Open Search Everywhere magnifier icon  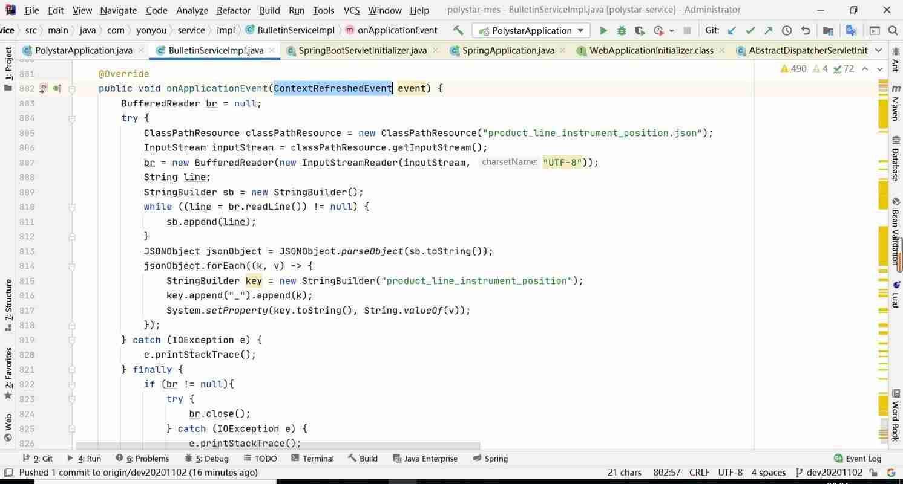(893, 30)
